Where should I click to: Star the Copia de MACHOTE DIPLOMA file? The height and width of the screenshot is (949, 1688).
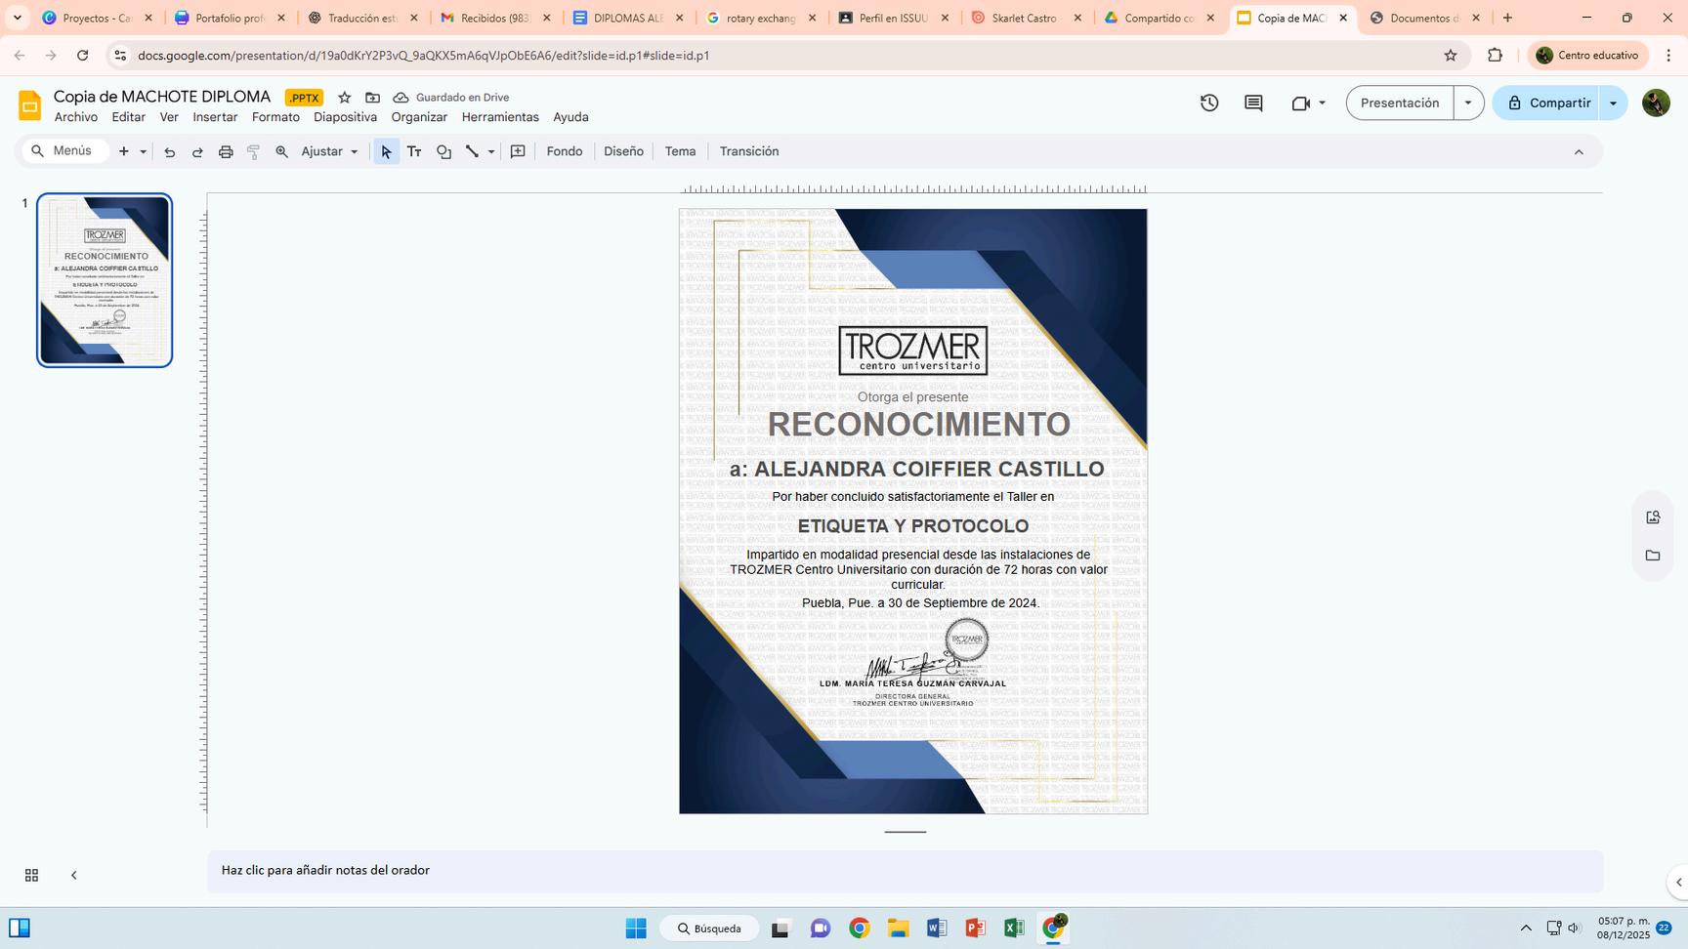point(344,98)
